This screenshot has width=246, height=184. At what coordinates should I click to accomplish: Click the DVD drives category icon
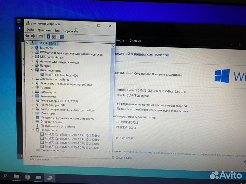click(x=37, y=52)
